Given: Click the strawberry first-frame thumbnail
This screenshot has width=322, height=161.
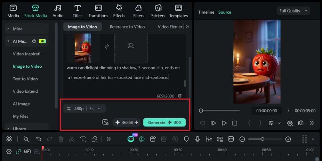Looking at the screenshot, I should tap(83, 48).
